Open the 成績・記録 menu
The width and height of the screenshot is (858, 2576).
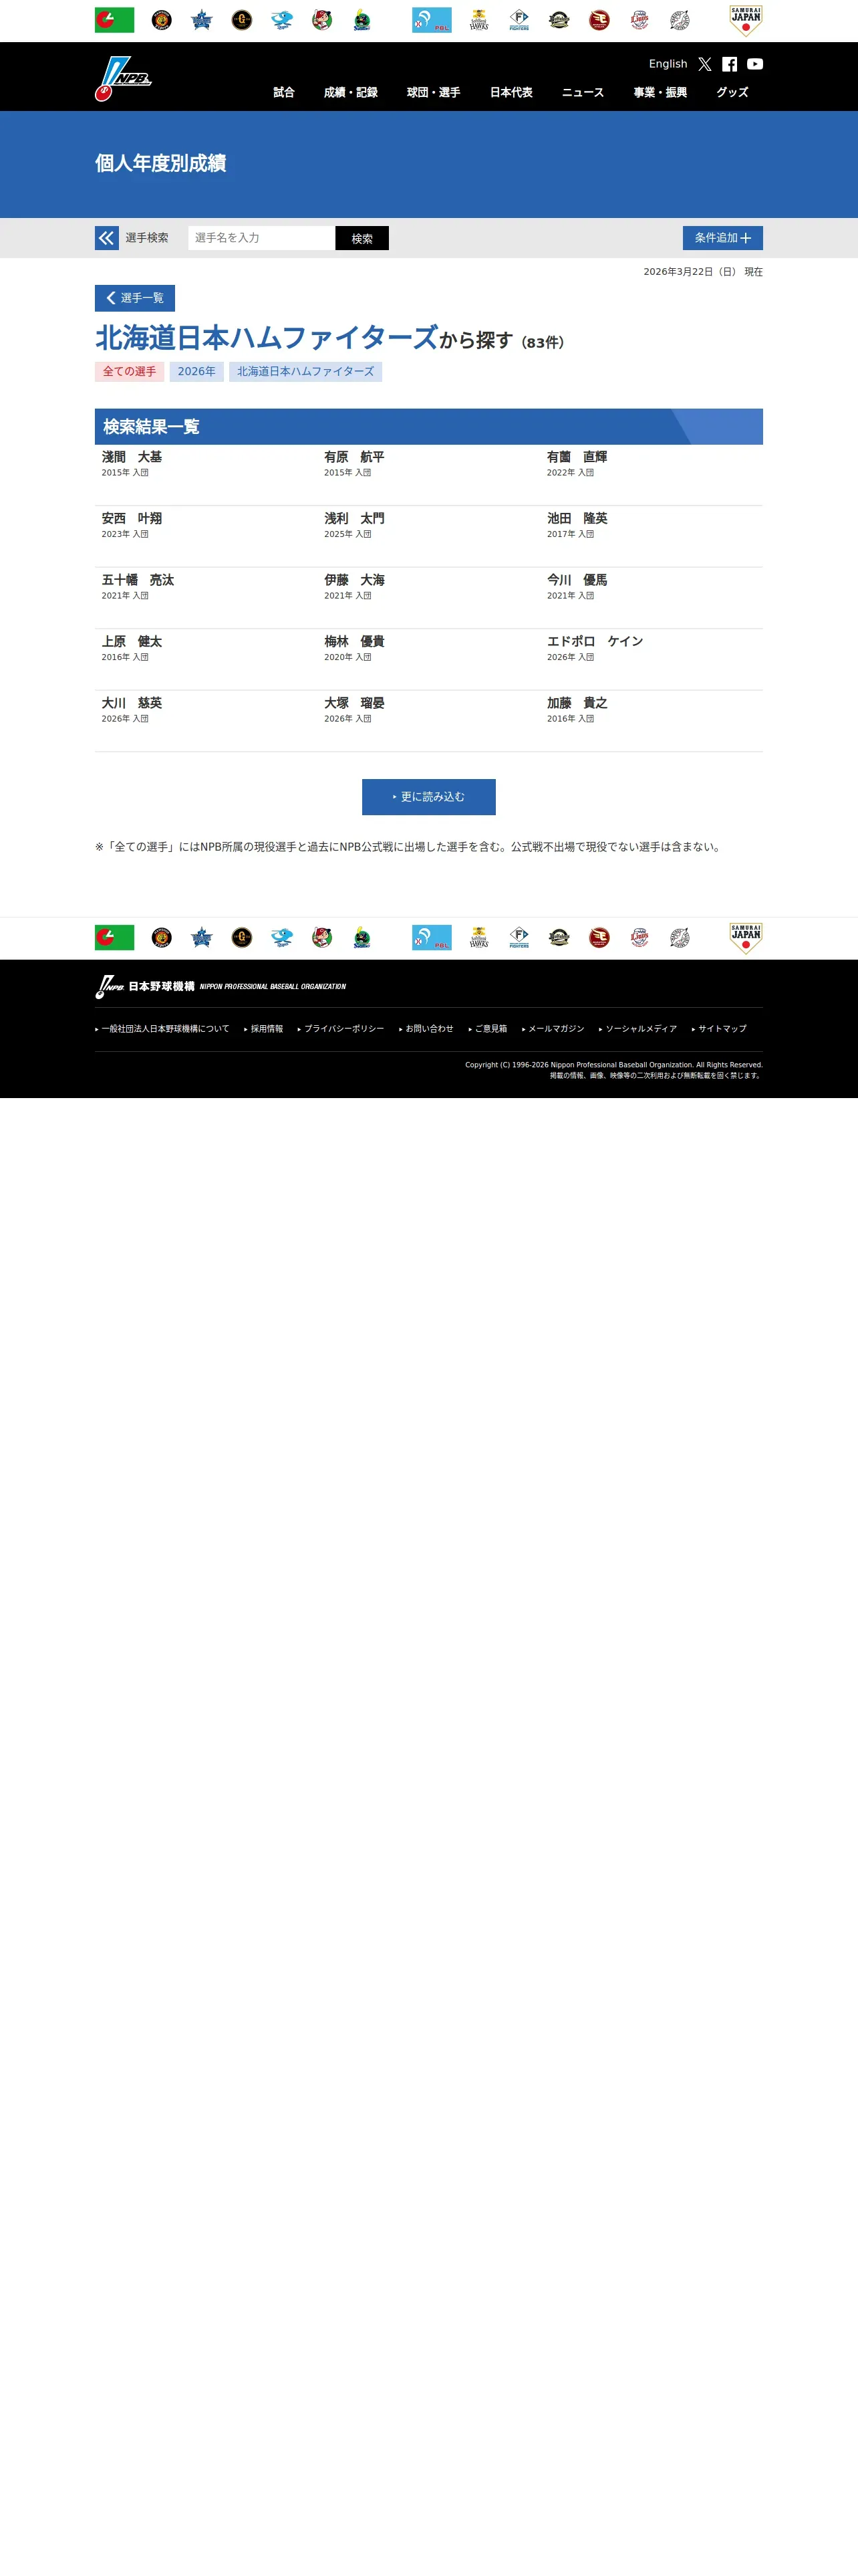tap(351, 92)
